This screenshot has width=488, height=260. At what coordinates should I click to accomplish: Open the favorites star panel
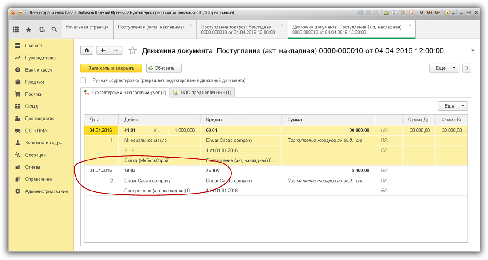point(28,30)
